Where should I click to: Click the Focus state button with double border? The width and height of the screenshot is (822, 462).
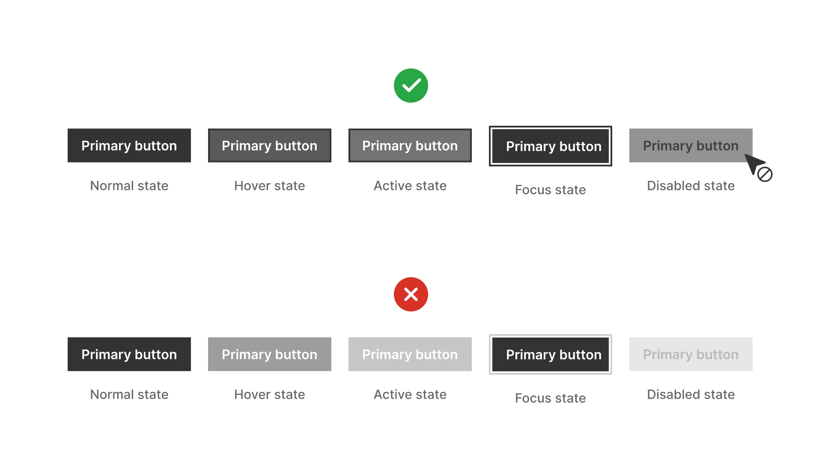pyautogui.click(x=550, y=146)
